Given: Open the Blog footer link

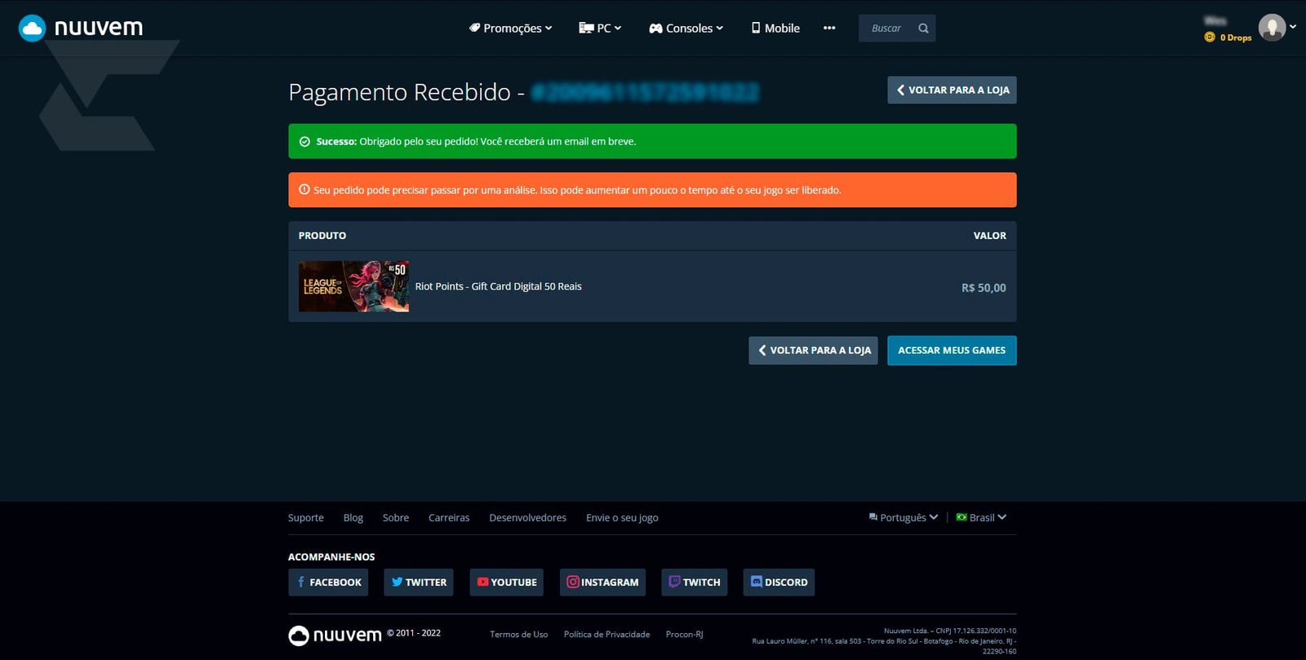Looking at the screenshot, I should (353, 517).
